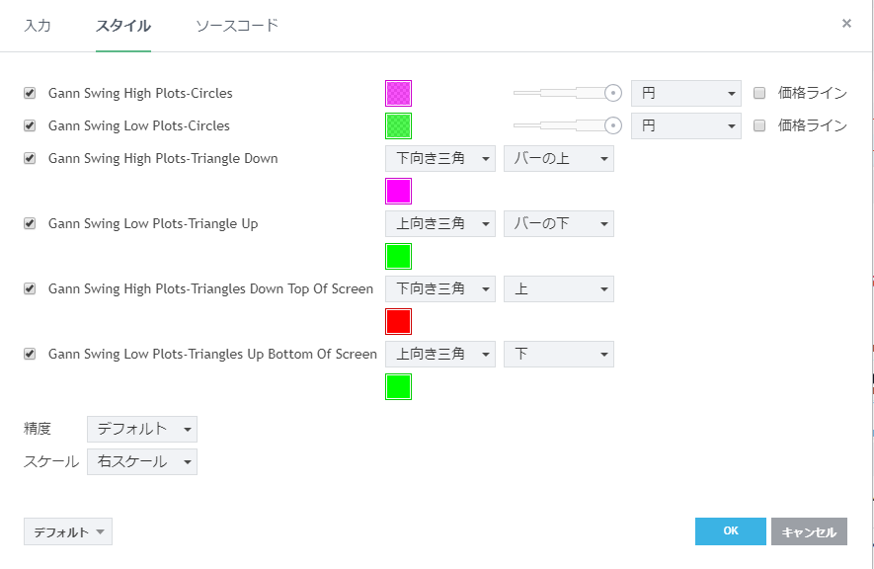This screenshot has width=874, height=569.
Task: Open the 右スケール scale dropdown
Action: pos(142,462)
